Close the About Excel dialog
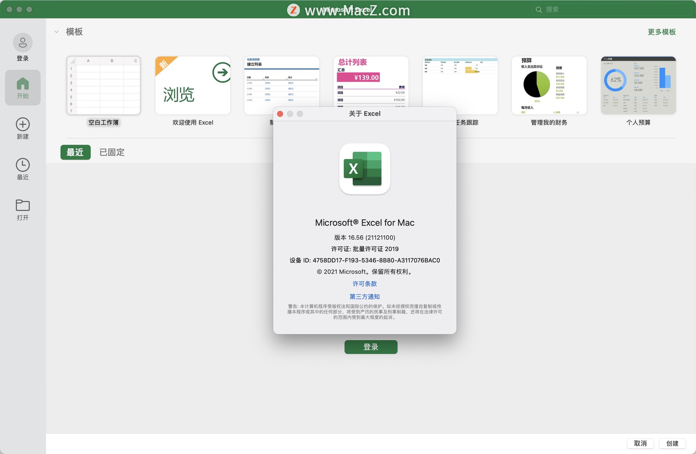Viewport: 696px width, 454px height. (x=280, y=114)
